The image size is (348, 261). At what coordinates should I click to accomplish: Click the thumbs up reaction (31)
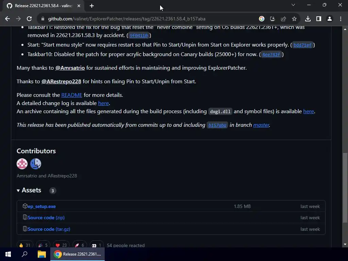pos(24,245)
